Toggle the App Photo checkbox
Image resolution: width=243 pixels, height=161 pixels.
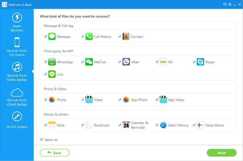click(120, 99)
